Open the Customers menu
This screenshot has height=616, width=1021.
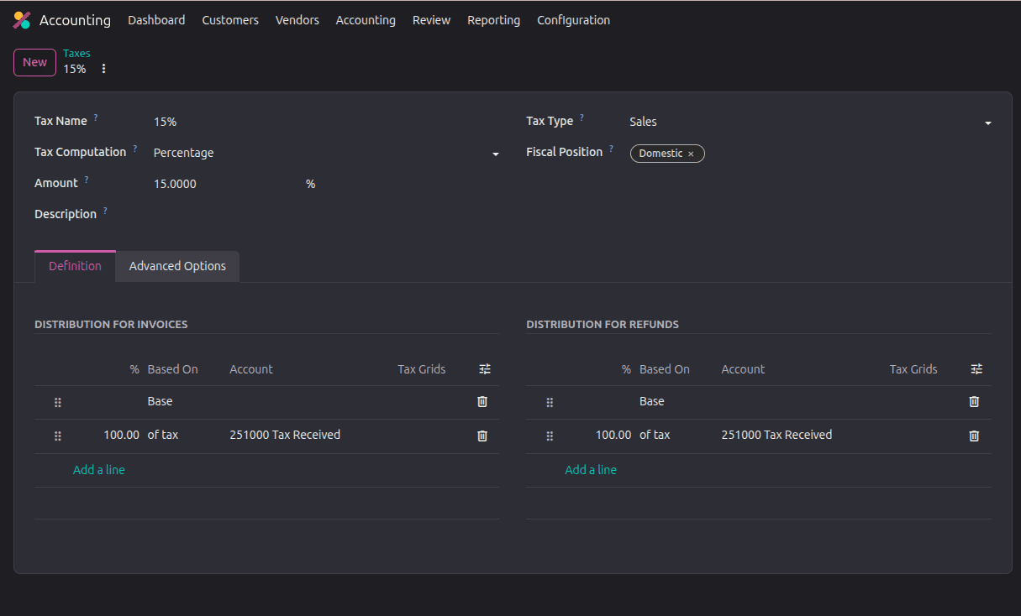[230, 20]
